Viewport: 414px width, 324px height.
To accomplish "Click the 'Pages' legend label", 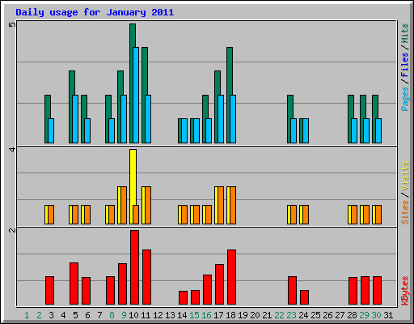I will click(x=404, y=99).
